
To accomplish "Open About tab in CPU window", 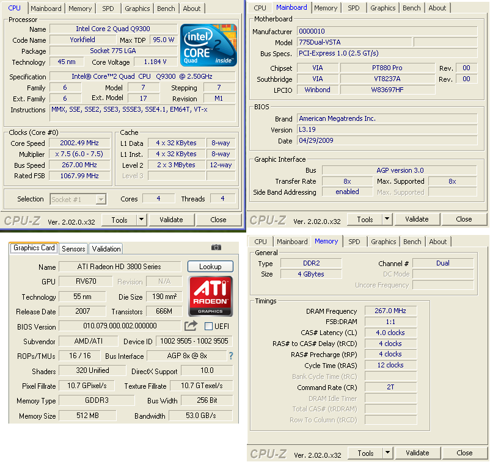I will coord(192,9).
